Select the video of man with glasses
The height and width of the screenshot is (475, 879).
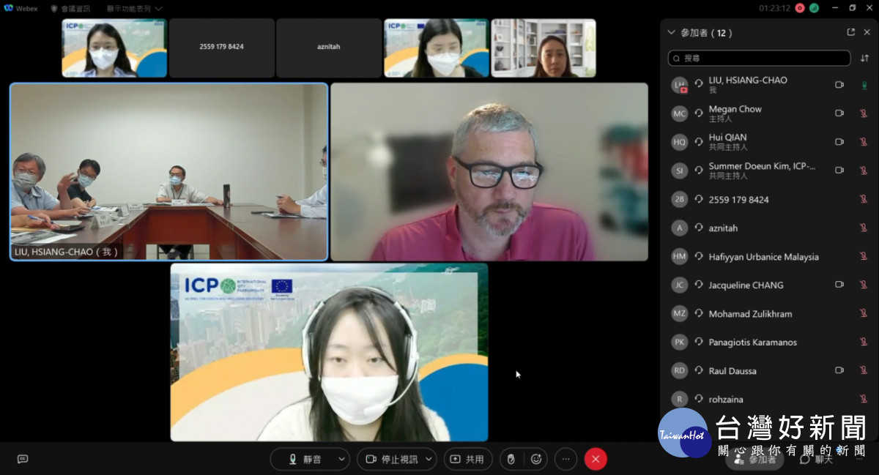(489, 172)
